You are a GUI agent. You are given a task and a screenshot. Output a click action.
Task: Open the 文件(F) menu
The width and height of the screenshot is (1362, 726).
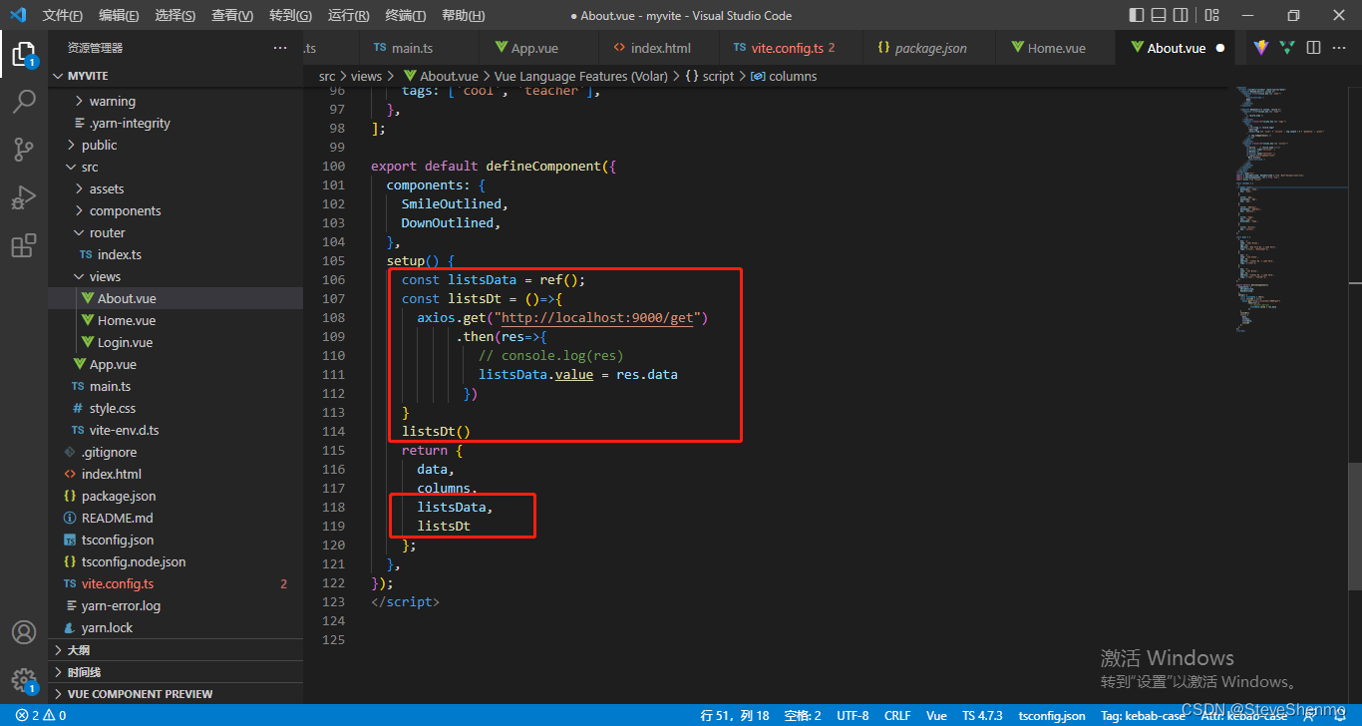[x=63, y=15]
